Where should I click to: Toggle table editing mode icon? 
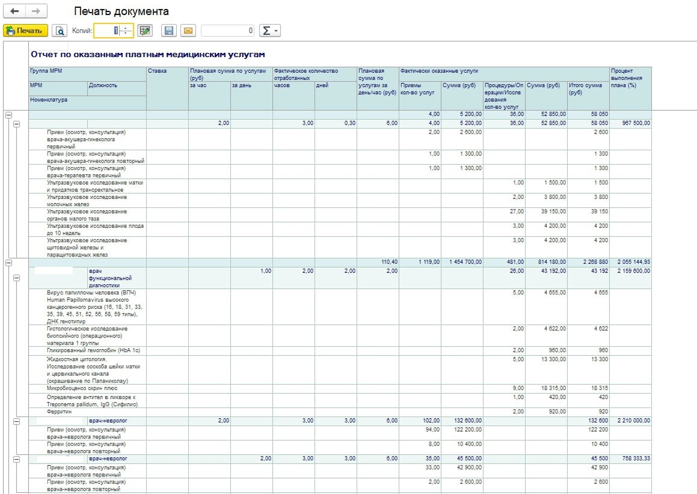[x=144, y=31]
